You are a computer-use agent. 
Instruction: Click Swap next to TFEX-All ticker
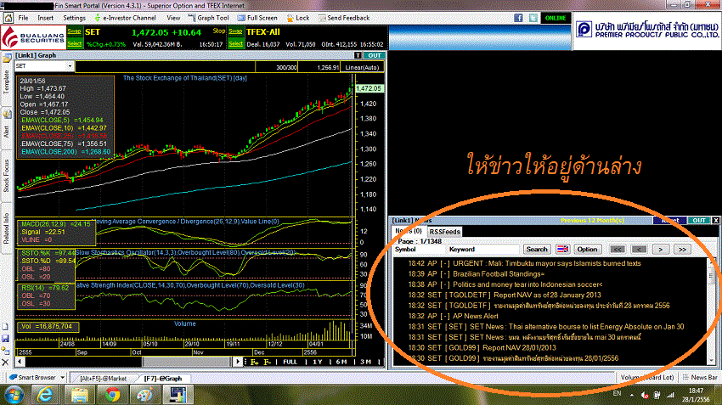[236, 31]
